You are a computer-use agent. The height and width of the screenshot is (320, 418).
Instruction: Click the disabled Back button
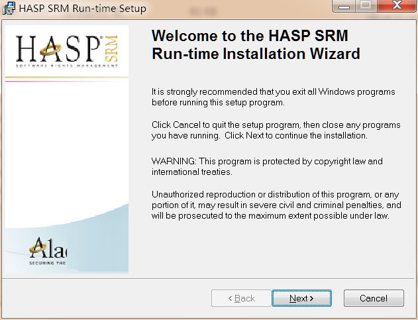pos(241,298)
